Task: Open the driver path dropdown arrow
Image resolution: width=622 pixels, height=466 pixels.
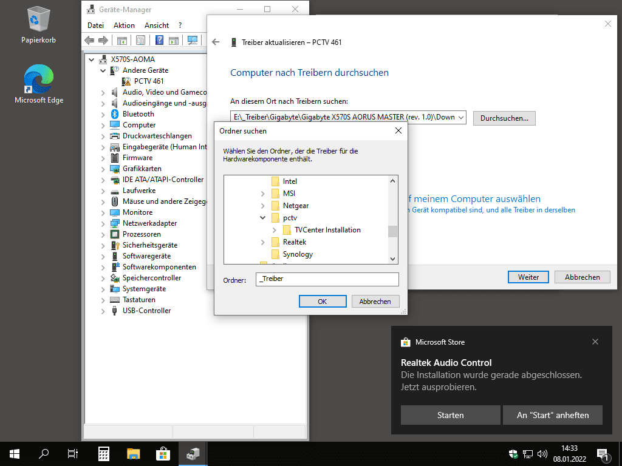Action: (461, 118)
